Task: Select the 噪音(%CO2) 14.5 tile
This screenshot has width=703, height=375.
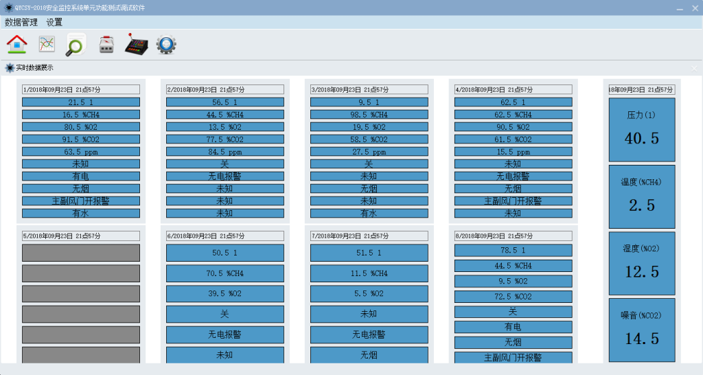Action: [642, 330]
